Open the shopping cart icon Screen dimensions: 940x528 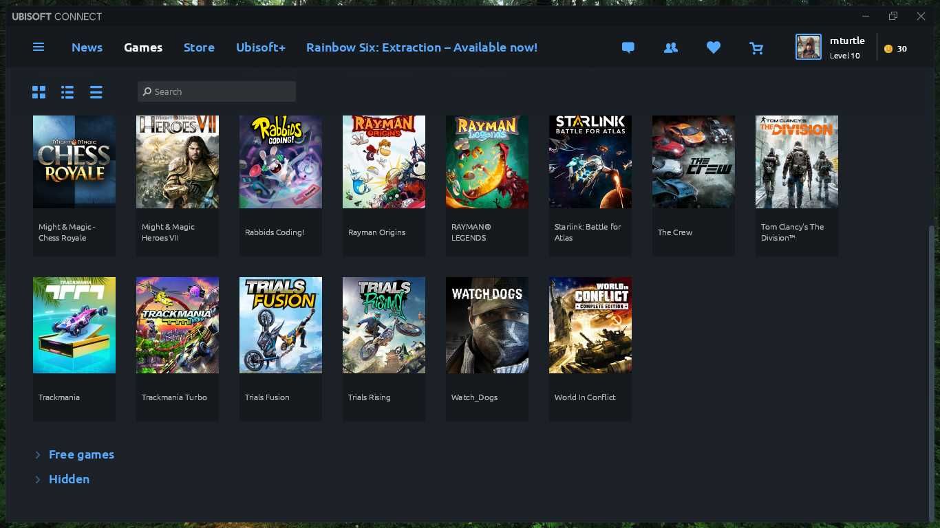756,47
